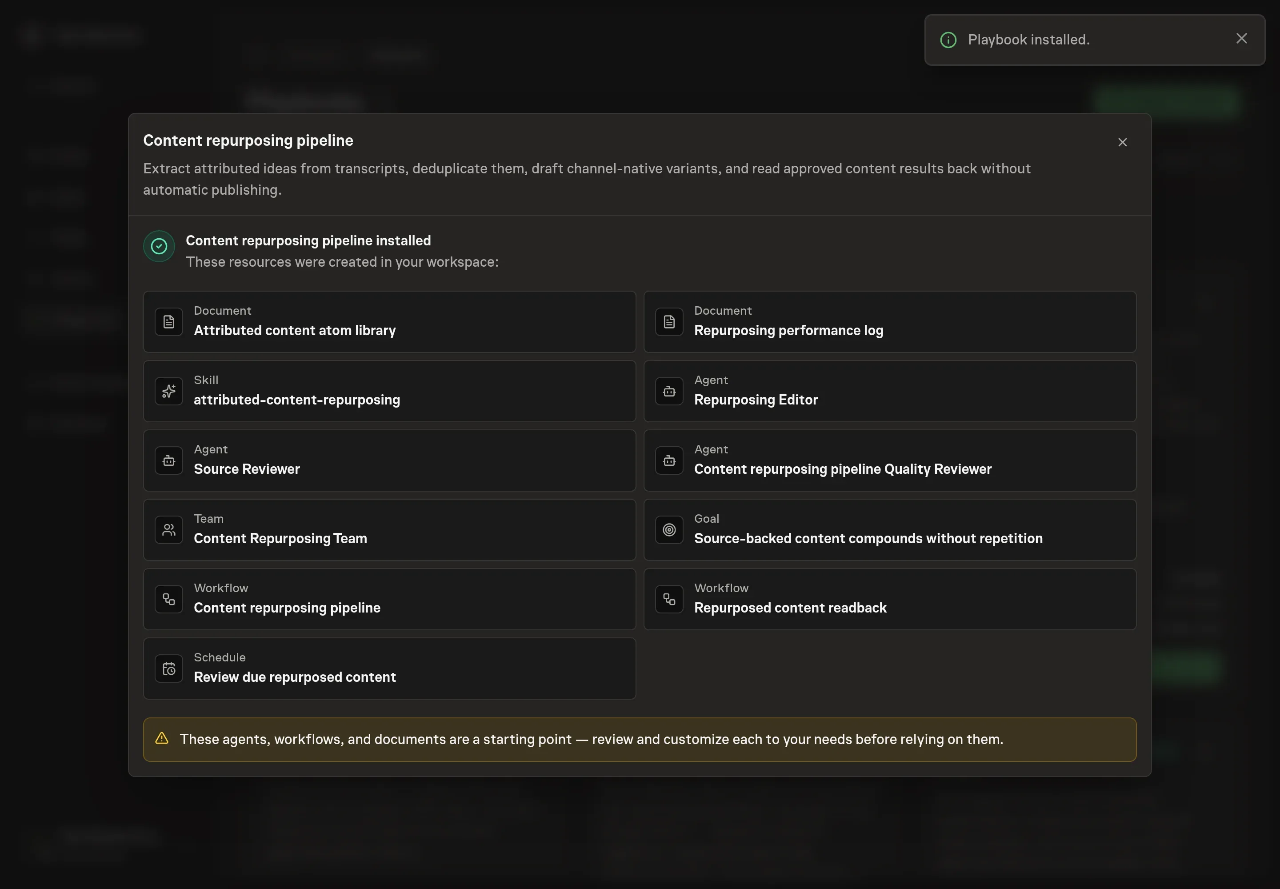Click the starting point warning banner text
The image size is (1280, 889).
[591, 739]
